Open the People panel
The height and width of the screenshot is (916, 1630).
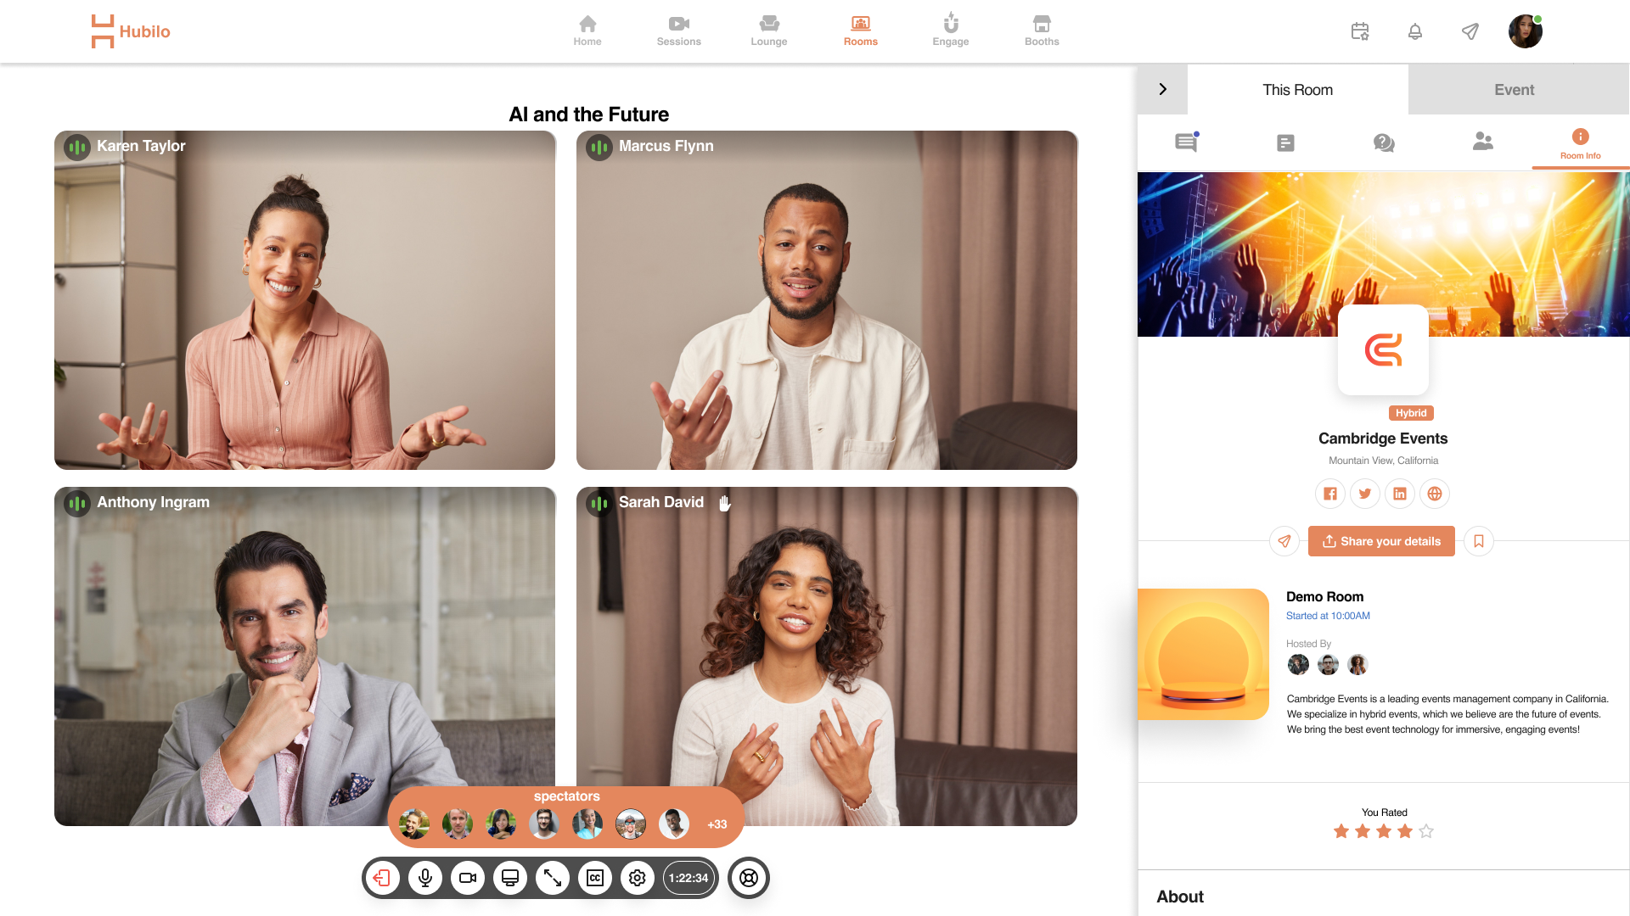click(1482, 142)
